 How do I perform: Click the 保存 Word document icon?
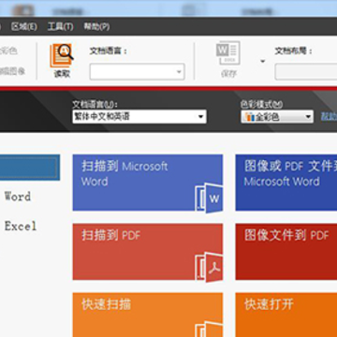tap(228, 53)
